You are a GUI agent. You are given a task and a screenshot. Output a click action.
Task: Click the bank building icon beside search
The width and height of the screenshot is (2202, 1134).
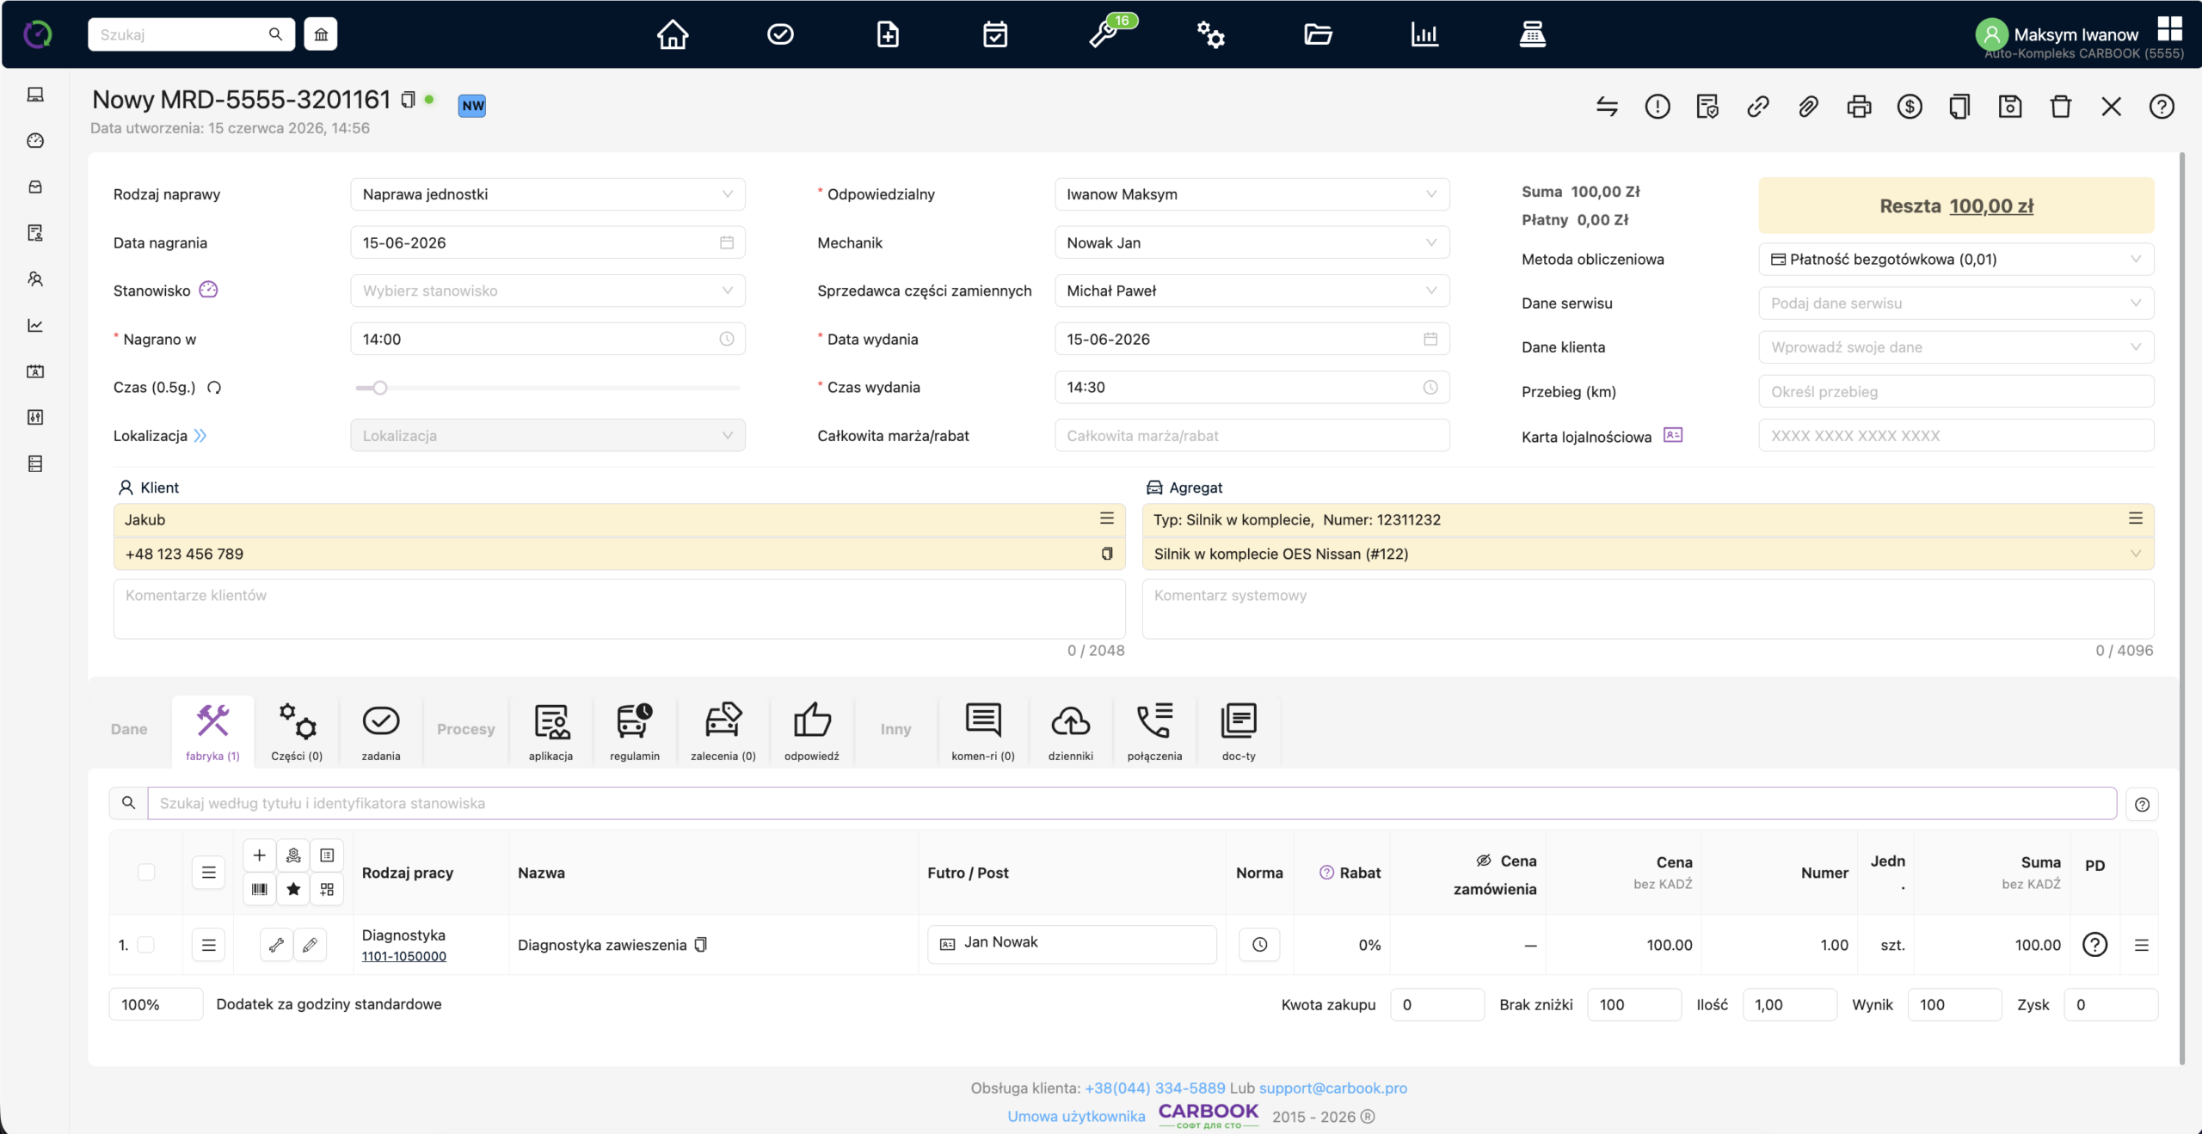(321, 34)
